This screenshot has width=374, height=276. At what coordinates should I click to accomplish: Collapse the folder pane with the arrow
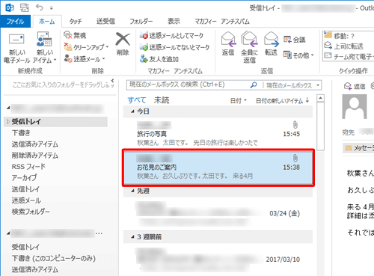pos(113,81)
